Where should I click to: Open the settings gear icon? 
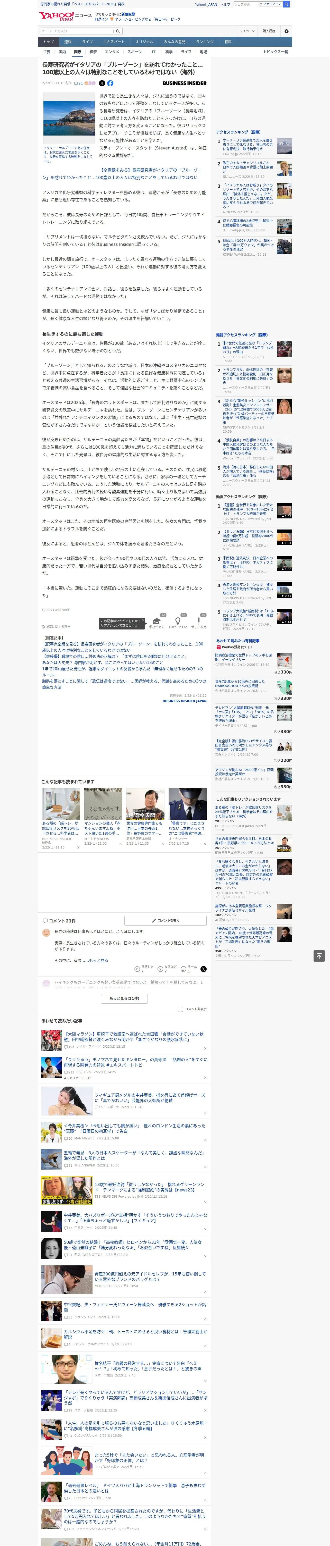(286, 31)
